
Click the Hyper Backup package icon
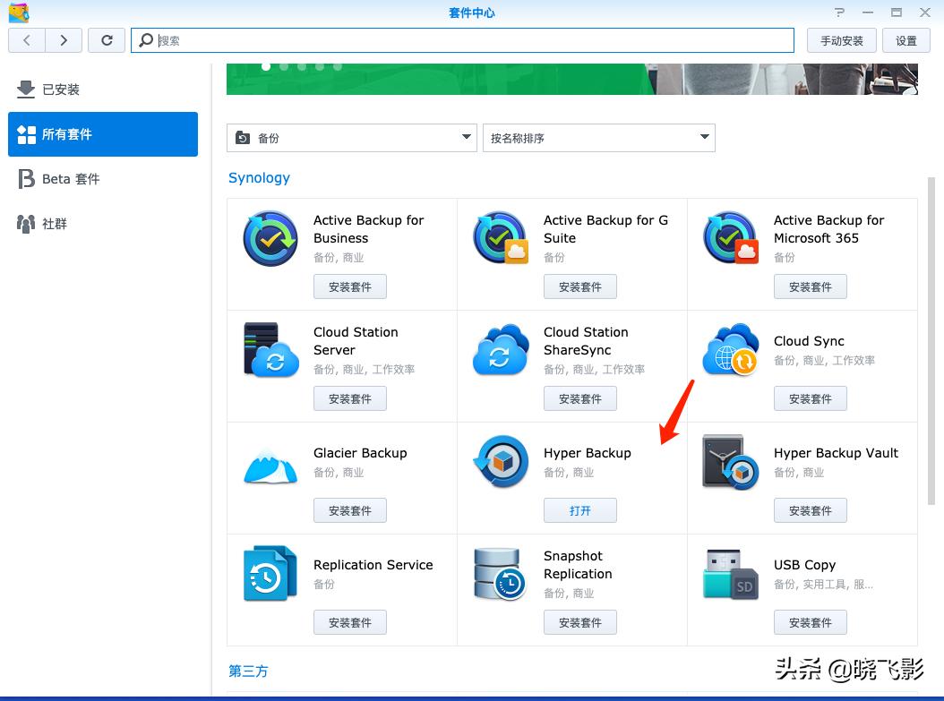pos(501,462)
